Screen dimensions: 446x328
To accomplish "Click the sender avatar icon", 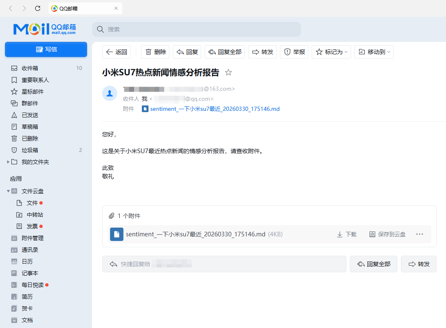I will click(x=110, y=93).
